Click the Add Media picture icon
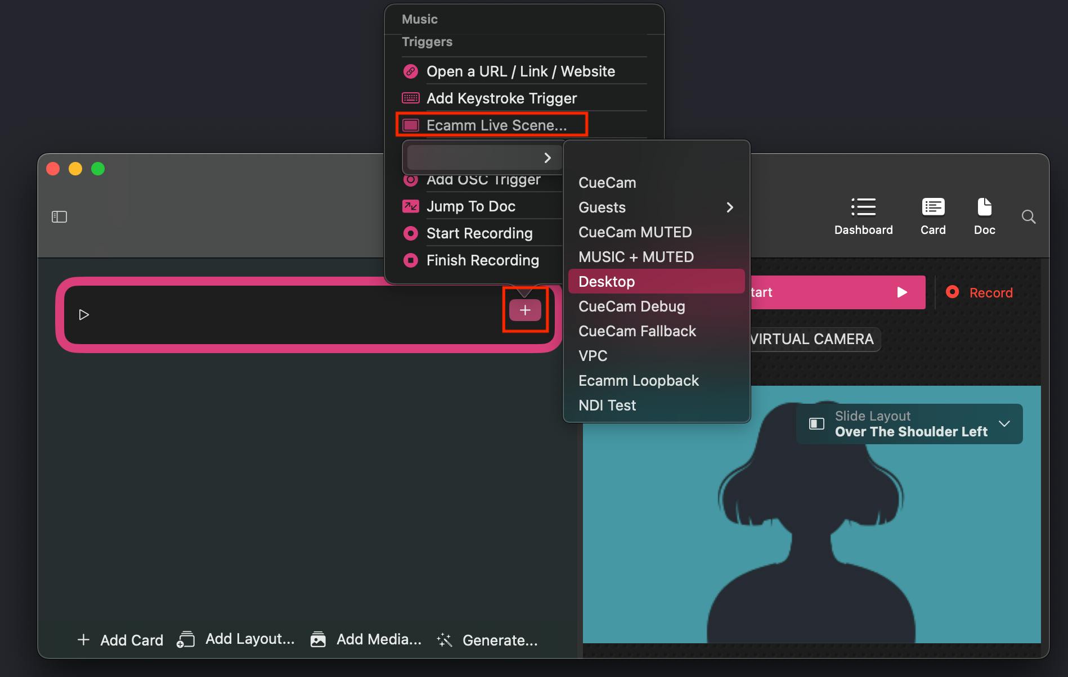The width and height of the screenshot is (1068, 677). click(318, 640)
